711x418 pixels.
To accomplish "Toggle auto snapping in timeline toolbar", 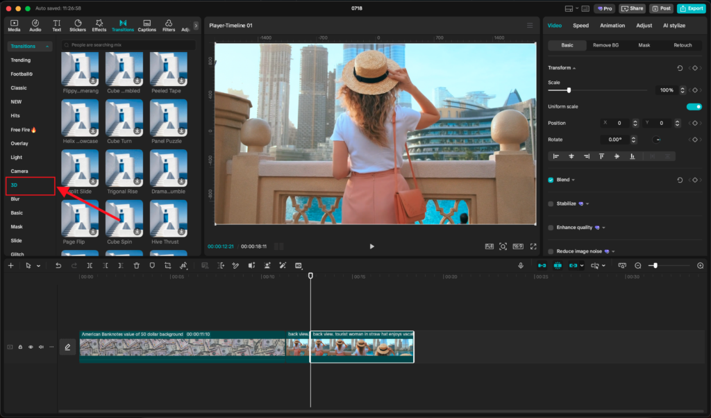I will click(x=558, y=266).
